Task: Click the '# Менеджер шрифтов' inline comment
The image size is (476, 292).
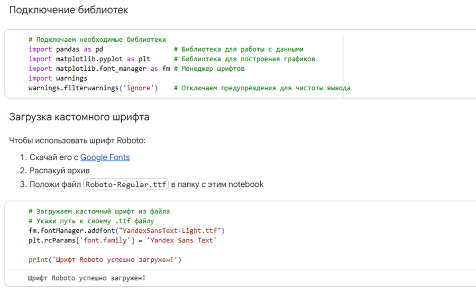Action: click(209, 69)
